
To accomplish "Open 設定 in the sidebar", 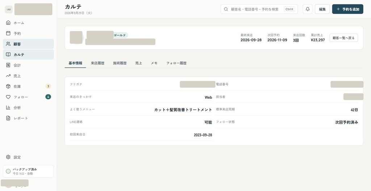I will coord(28,157).
